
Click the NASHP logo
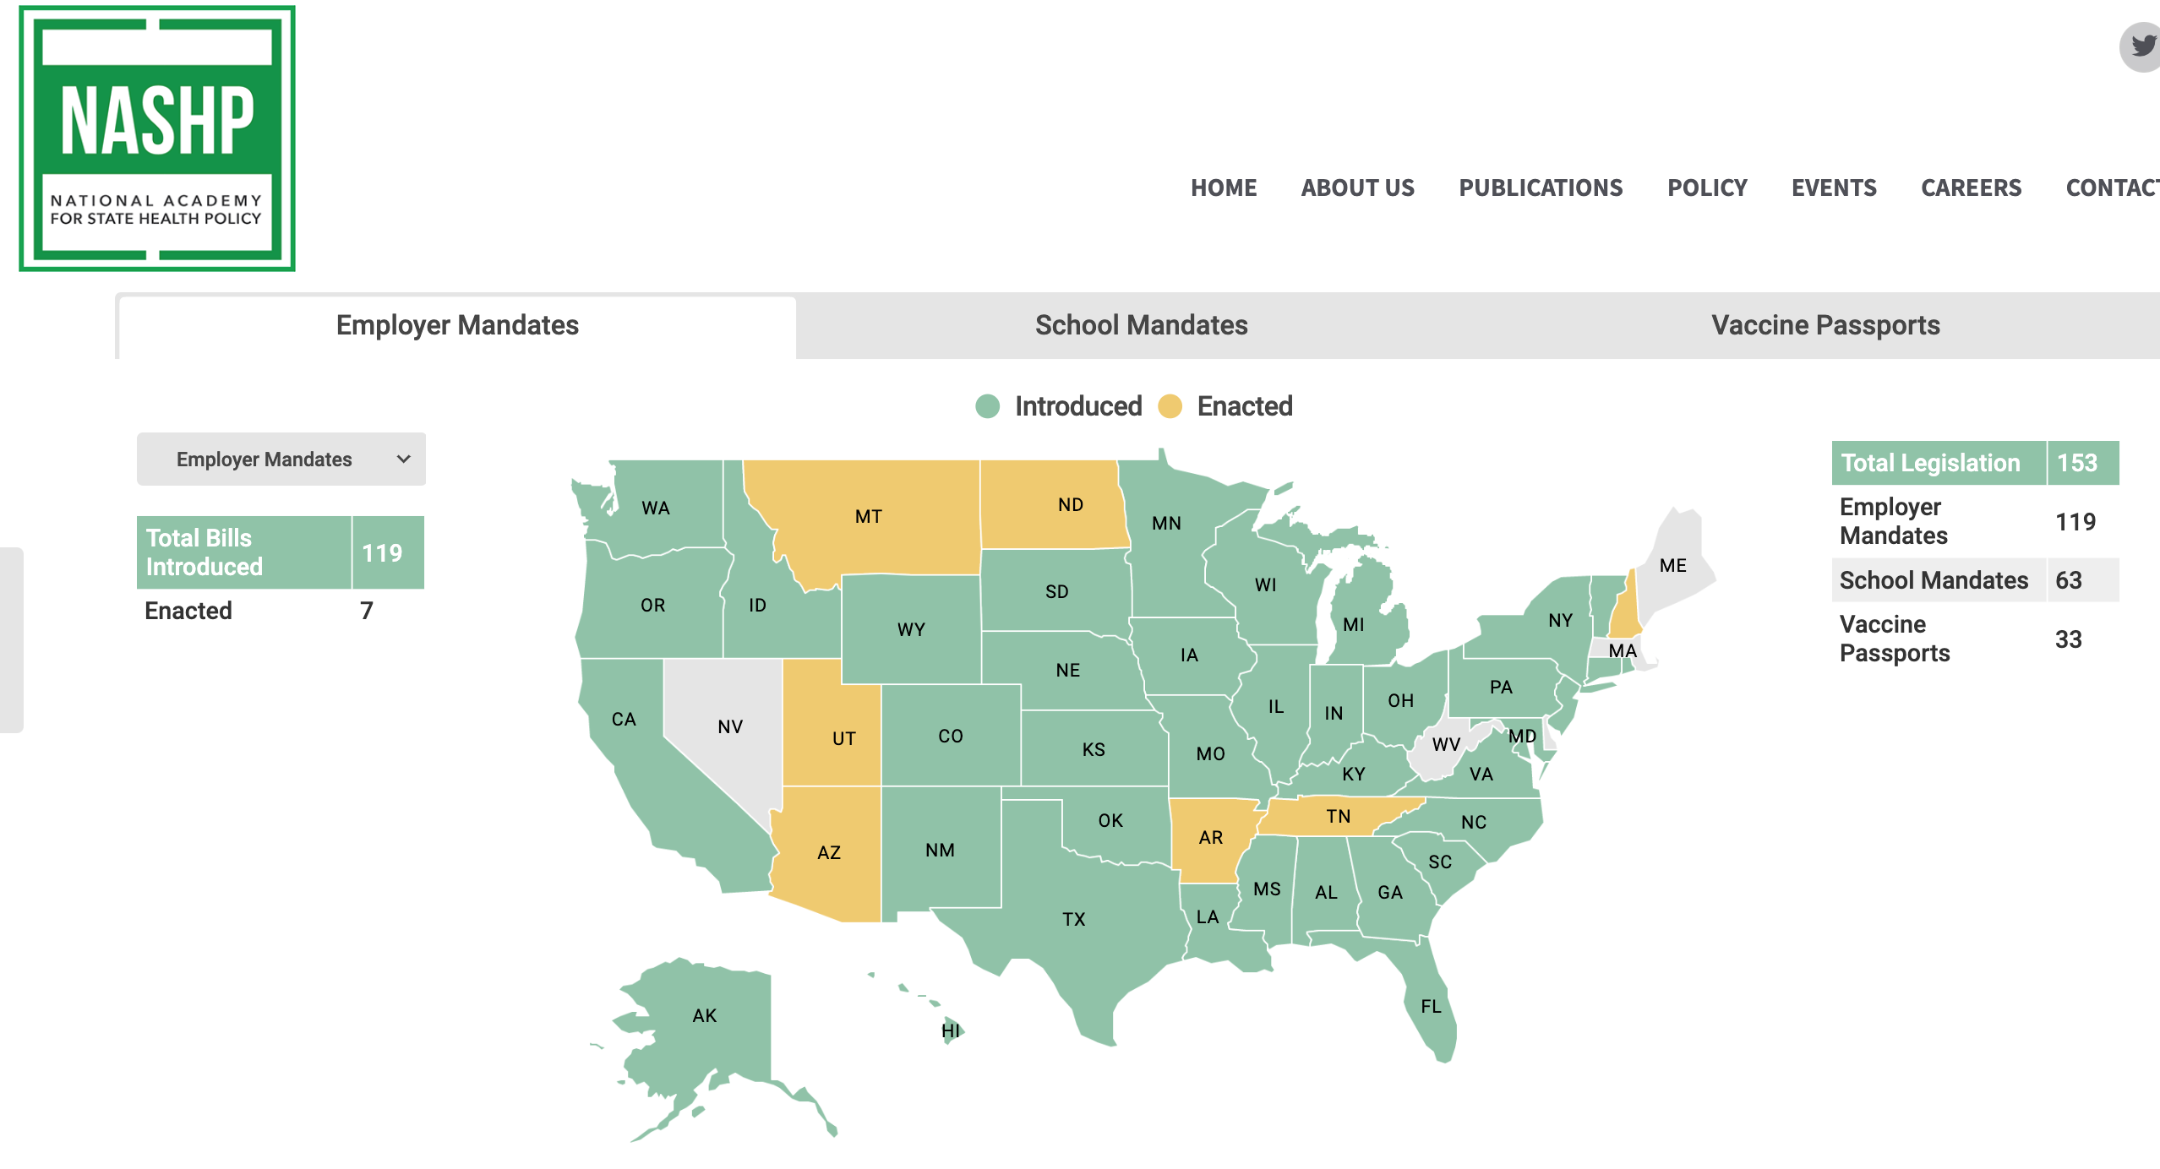pyautogui.click(x=157, y=139)
